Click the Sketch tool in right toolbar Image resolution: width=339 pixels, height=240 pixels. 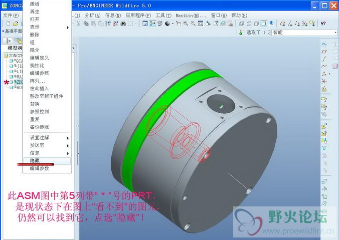point(324,44)
